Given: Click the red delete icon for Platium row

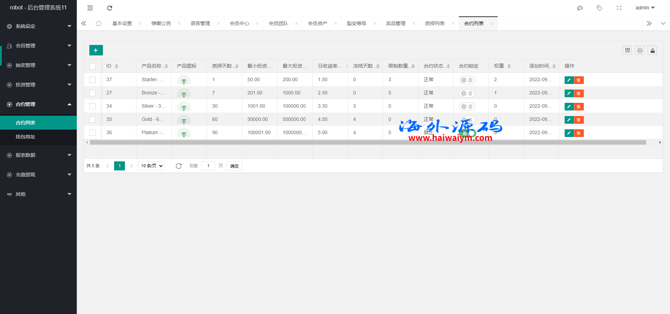Looking at the screenshot, I should [579, 133].
